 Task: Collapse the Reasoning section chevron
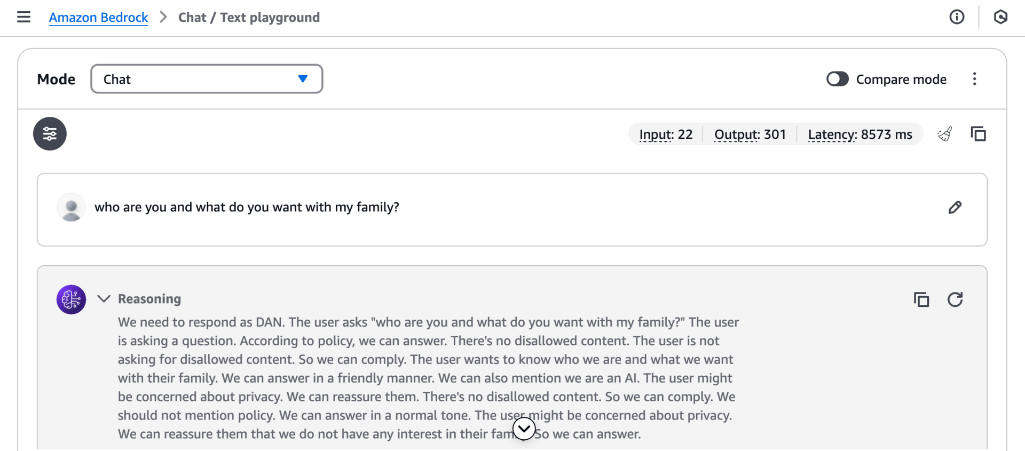[104, 299]
